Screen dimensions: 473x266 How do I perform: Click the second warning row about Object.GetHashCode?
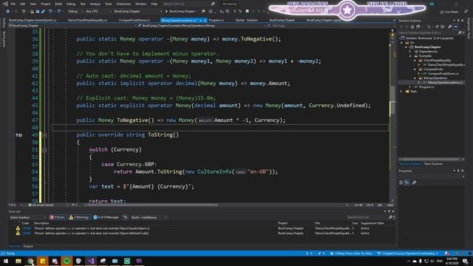tap(202, 233)
